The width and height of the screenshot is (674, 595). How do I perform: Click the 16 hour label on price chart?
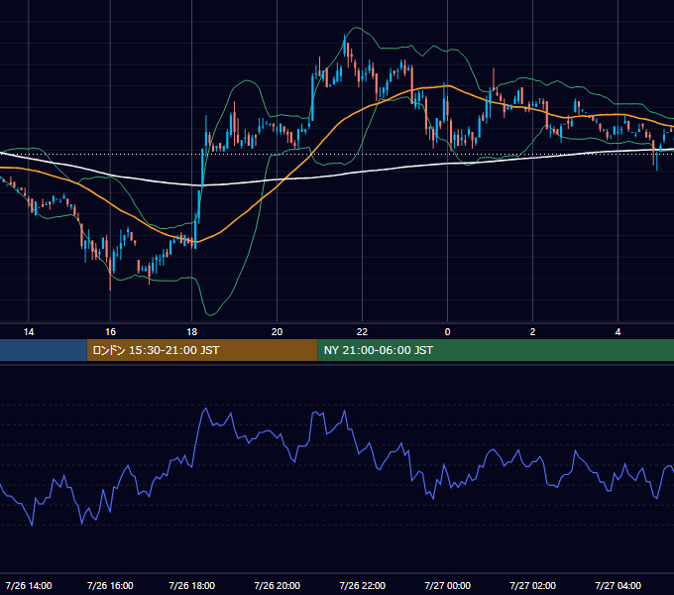(x=110, y=332)
